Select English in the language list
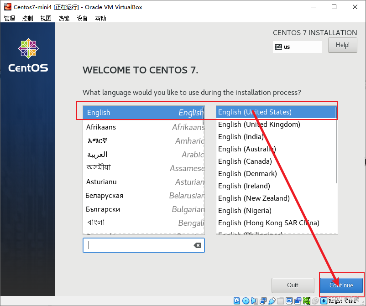 (144, 113)
